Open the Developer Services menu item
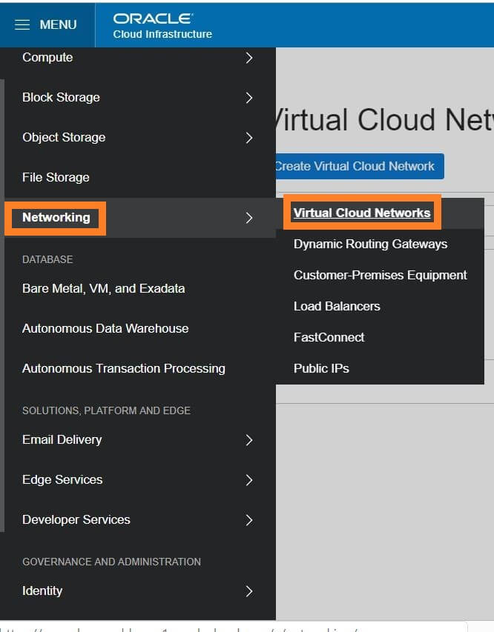Image resolution: width=494 pixels, height=632 pixels. click(76, 519)
